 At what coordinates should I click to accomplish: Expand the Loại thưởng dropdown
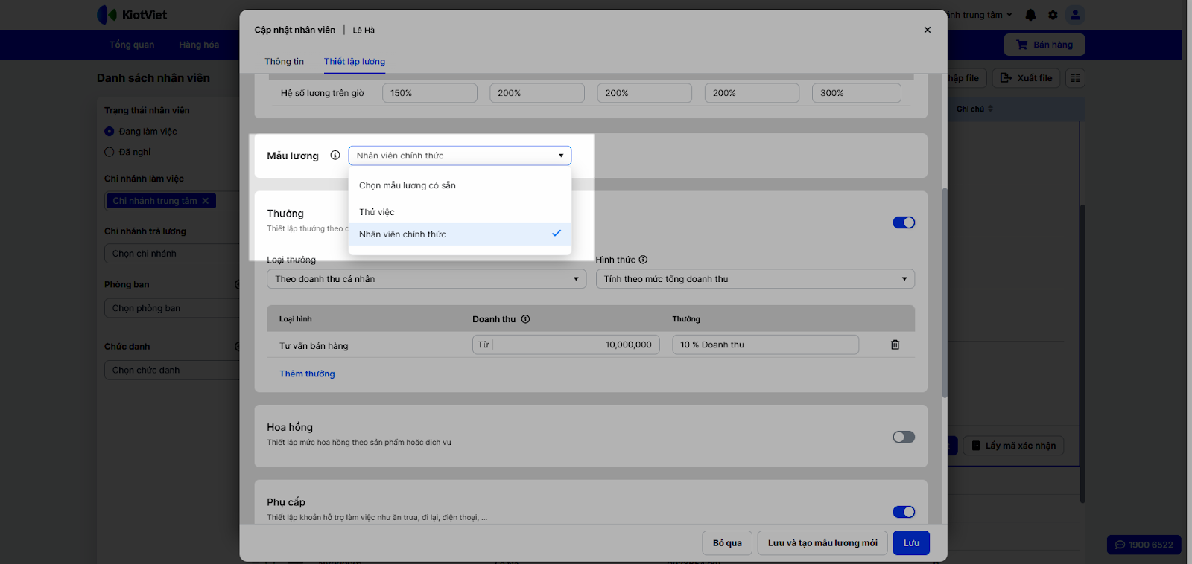tap(426, 279)
